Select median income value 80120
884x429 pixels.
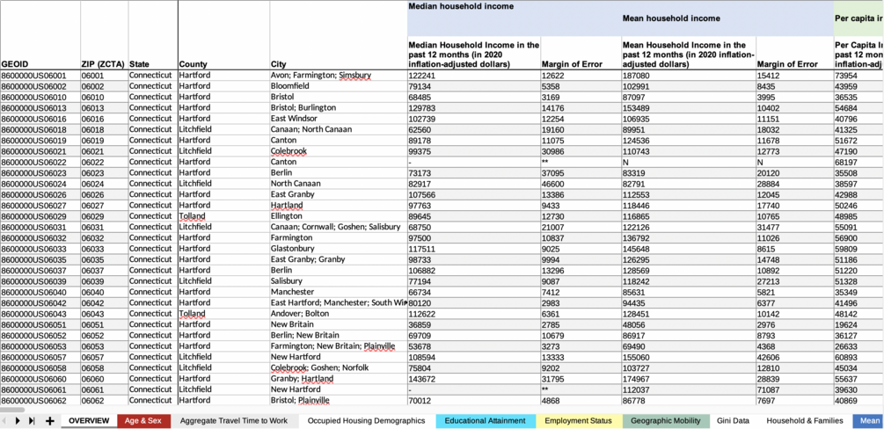point(473,302)
